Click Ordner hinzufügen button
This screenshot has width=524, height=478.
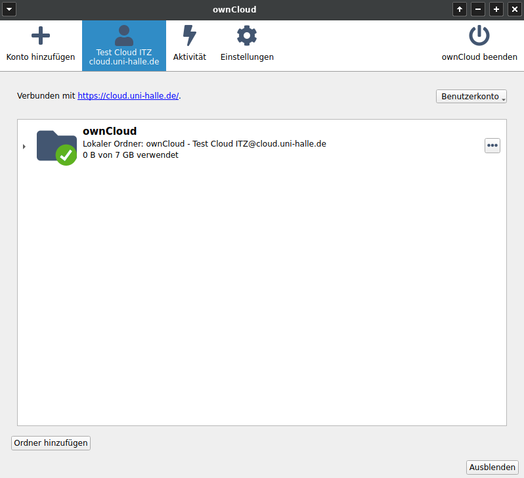(51, 443)
